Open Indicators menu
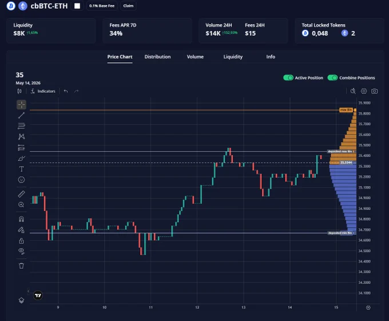The height and width of the screenshot is (321, 389). 43,92
